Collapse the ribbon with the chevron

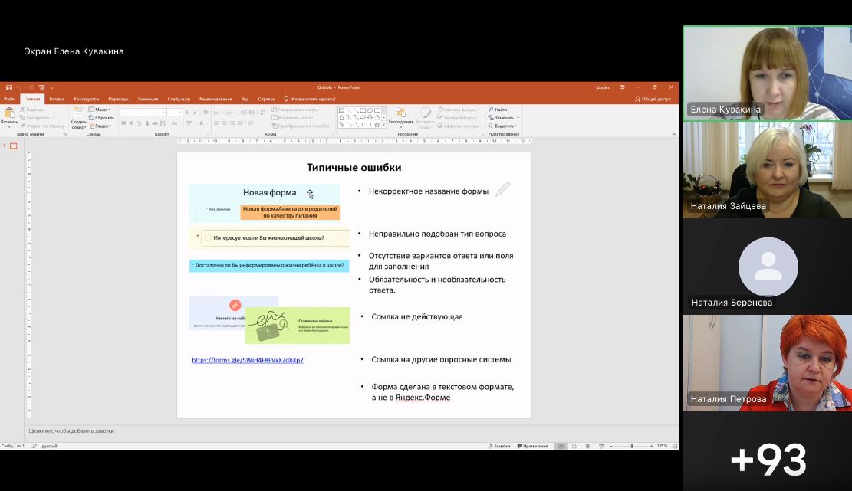point(674,134)
